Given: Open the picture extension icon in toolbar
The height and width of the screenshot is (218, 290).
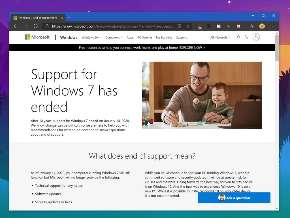Looking at the screenshot, I should pyautogui.click(x=209, y=26).
